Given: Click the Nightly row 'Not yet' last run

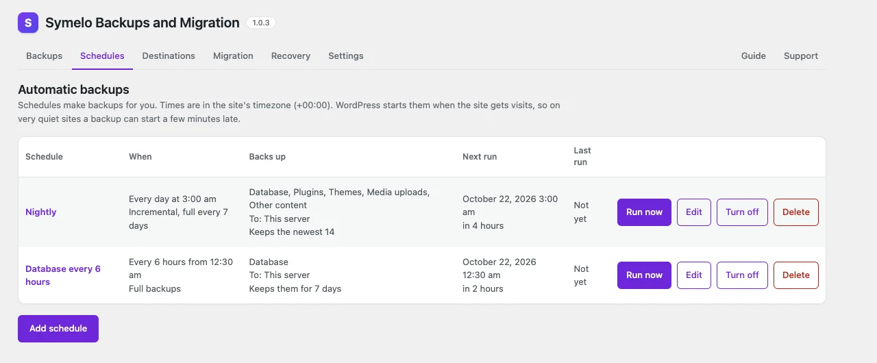Looking at the screenshot, I should tap(582, 212).
